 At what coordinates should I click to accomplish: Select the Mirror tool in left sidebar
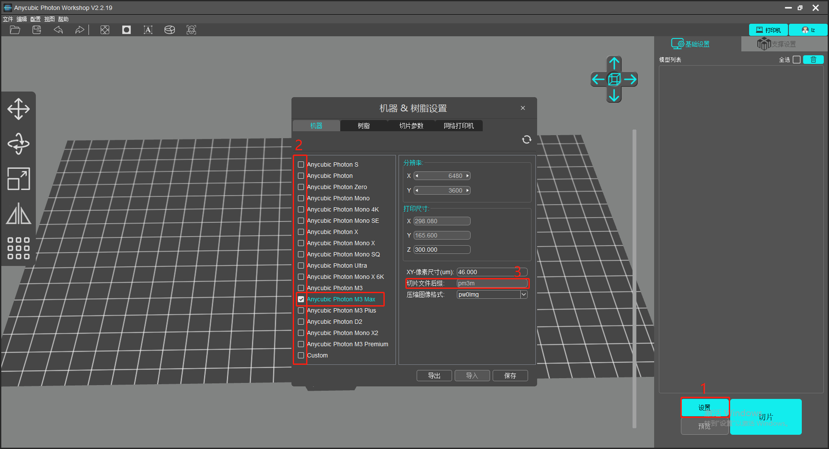click(19, 214)
